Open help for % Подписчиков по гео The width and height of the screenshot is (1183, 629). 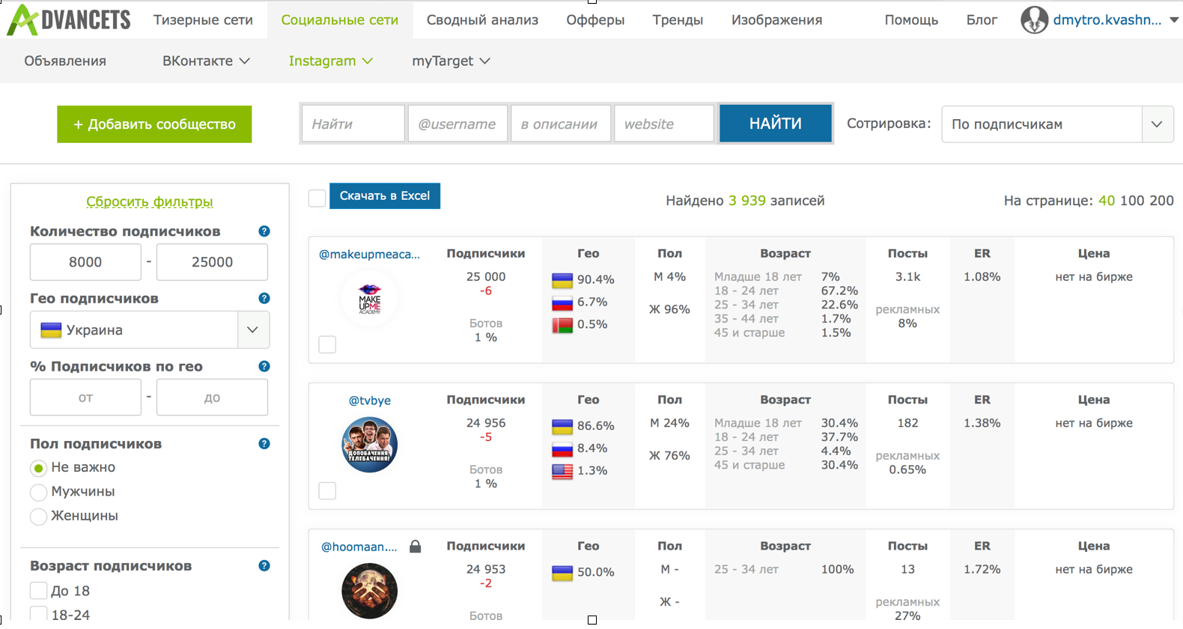(264, 366)
